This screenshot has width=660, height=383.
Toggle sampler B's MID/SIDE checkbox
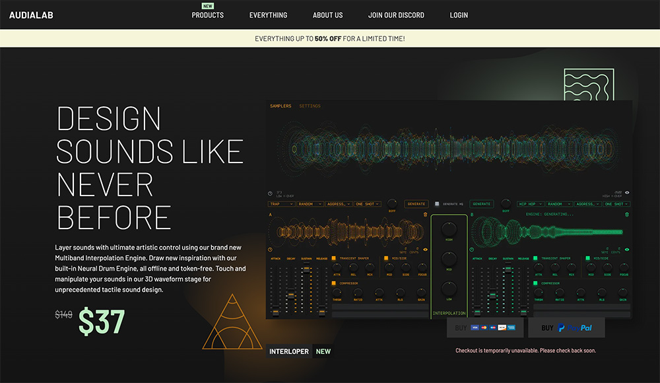tap(587, 258)
